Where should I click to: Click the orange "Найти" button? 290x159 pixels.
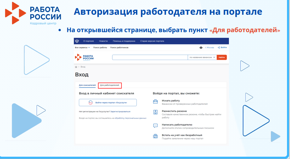[222, 57]
